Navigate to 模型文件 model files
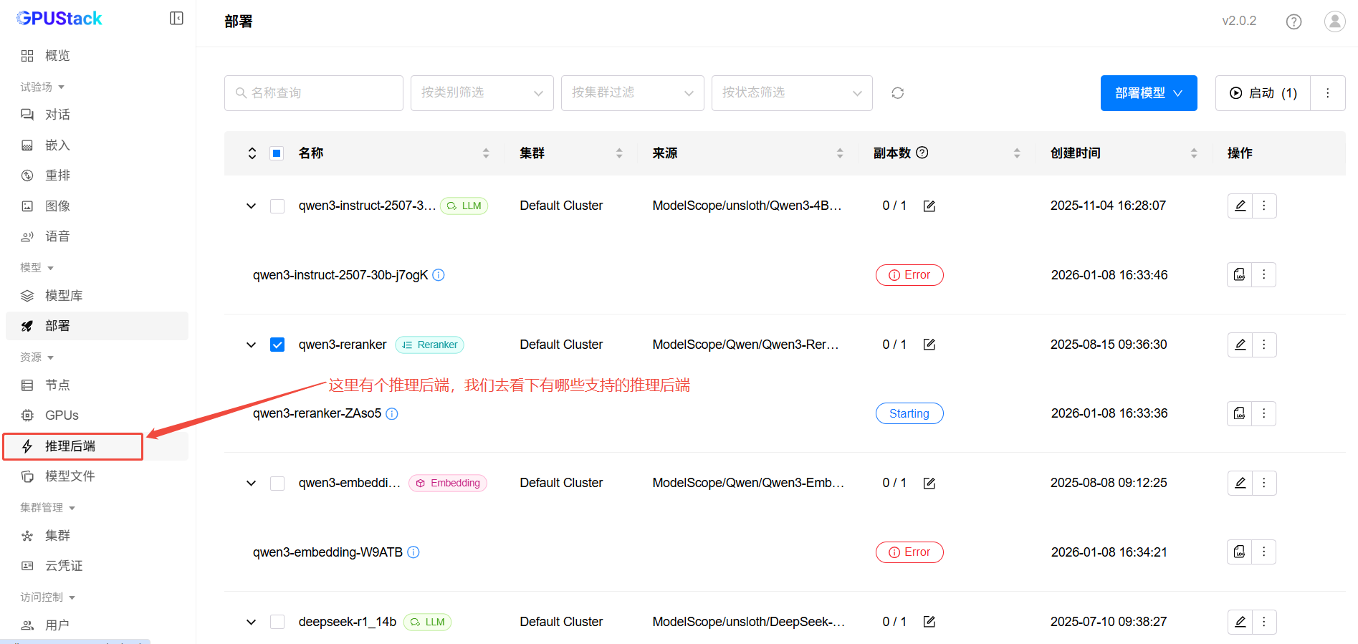This screenshot has width=1358, height=644. (x=97, y=476)
